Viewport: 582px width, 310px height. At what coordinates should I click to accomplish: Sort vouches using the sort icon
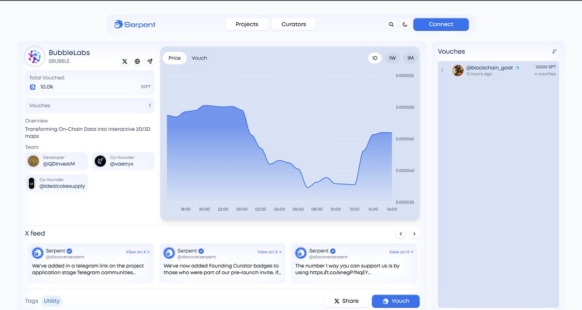(x=554, y=51)
